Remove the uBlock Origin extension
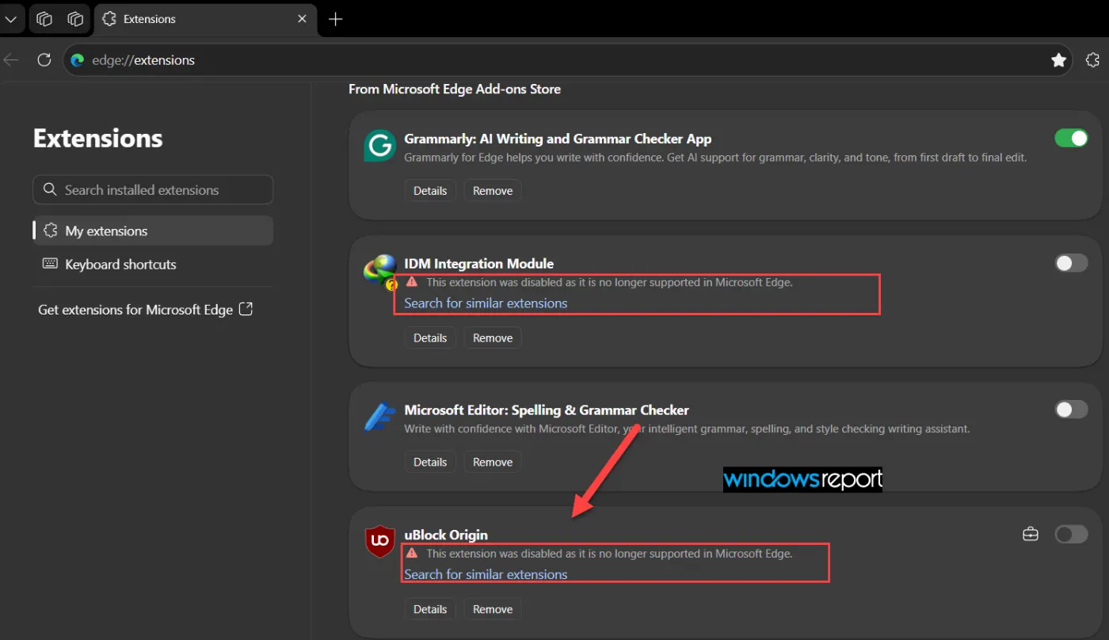1109x640 pixels. point(493,610)
